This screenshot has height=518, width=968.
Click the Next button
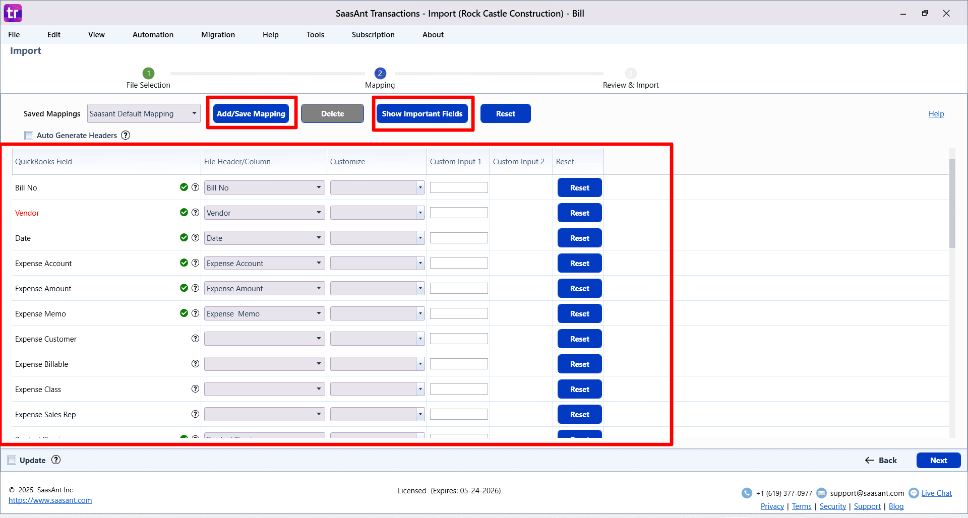[x=938, y=460]
